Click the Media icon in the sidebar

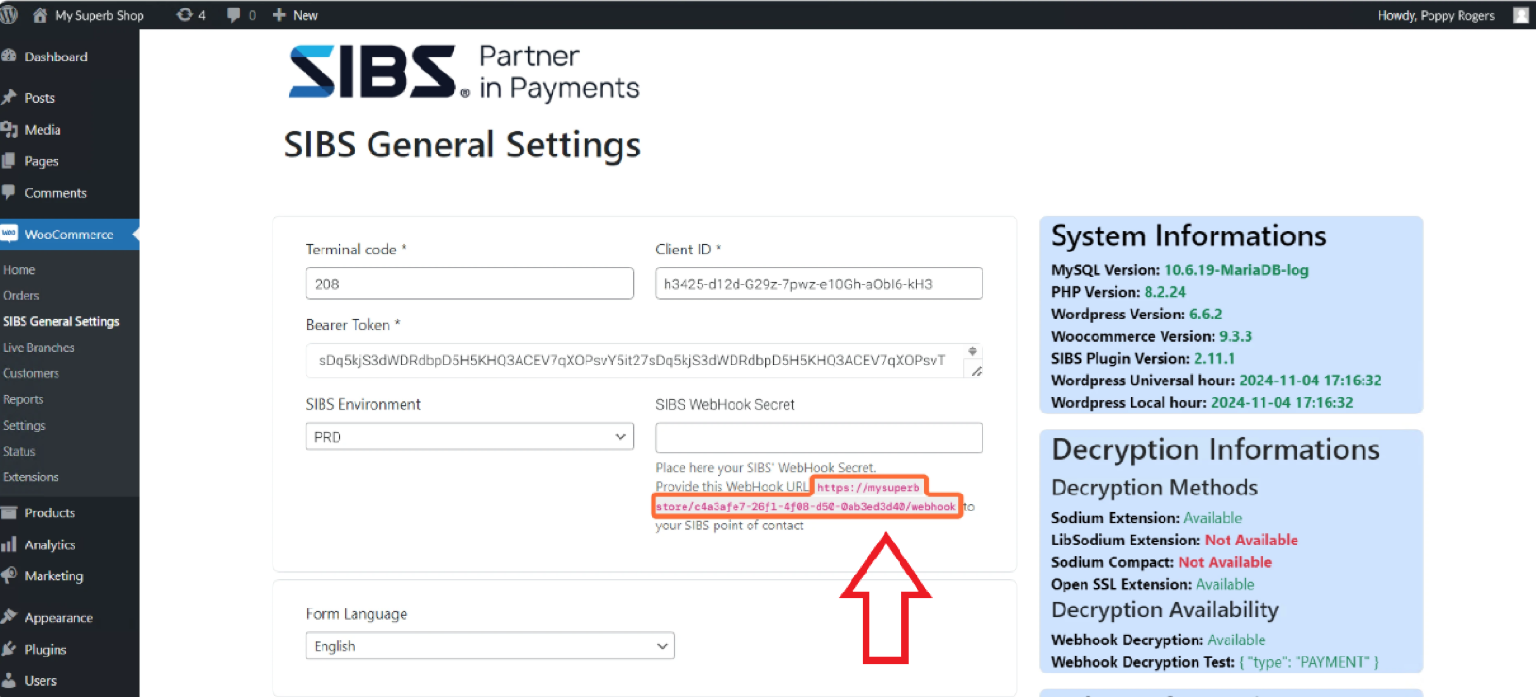point(9,130)
